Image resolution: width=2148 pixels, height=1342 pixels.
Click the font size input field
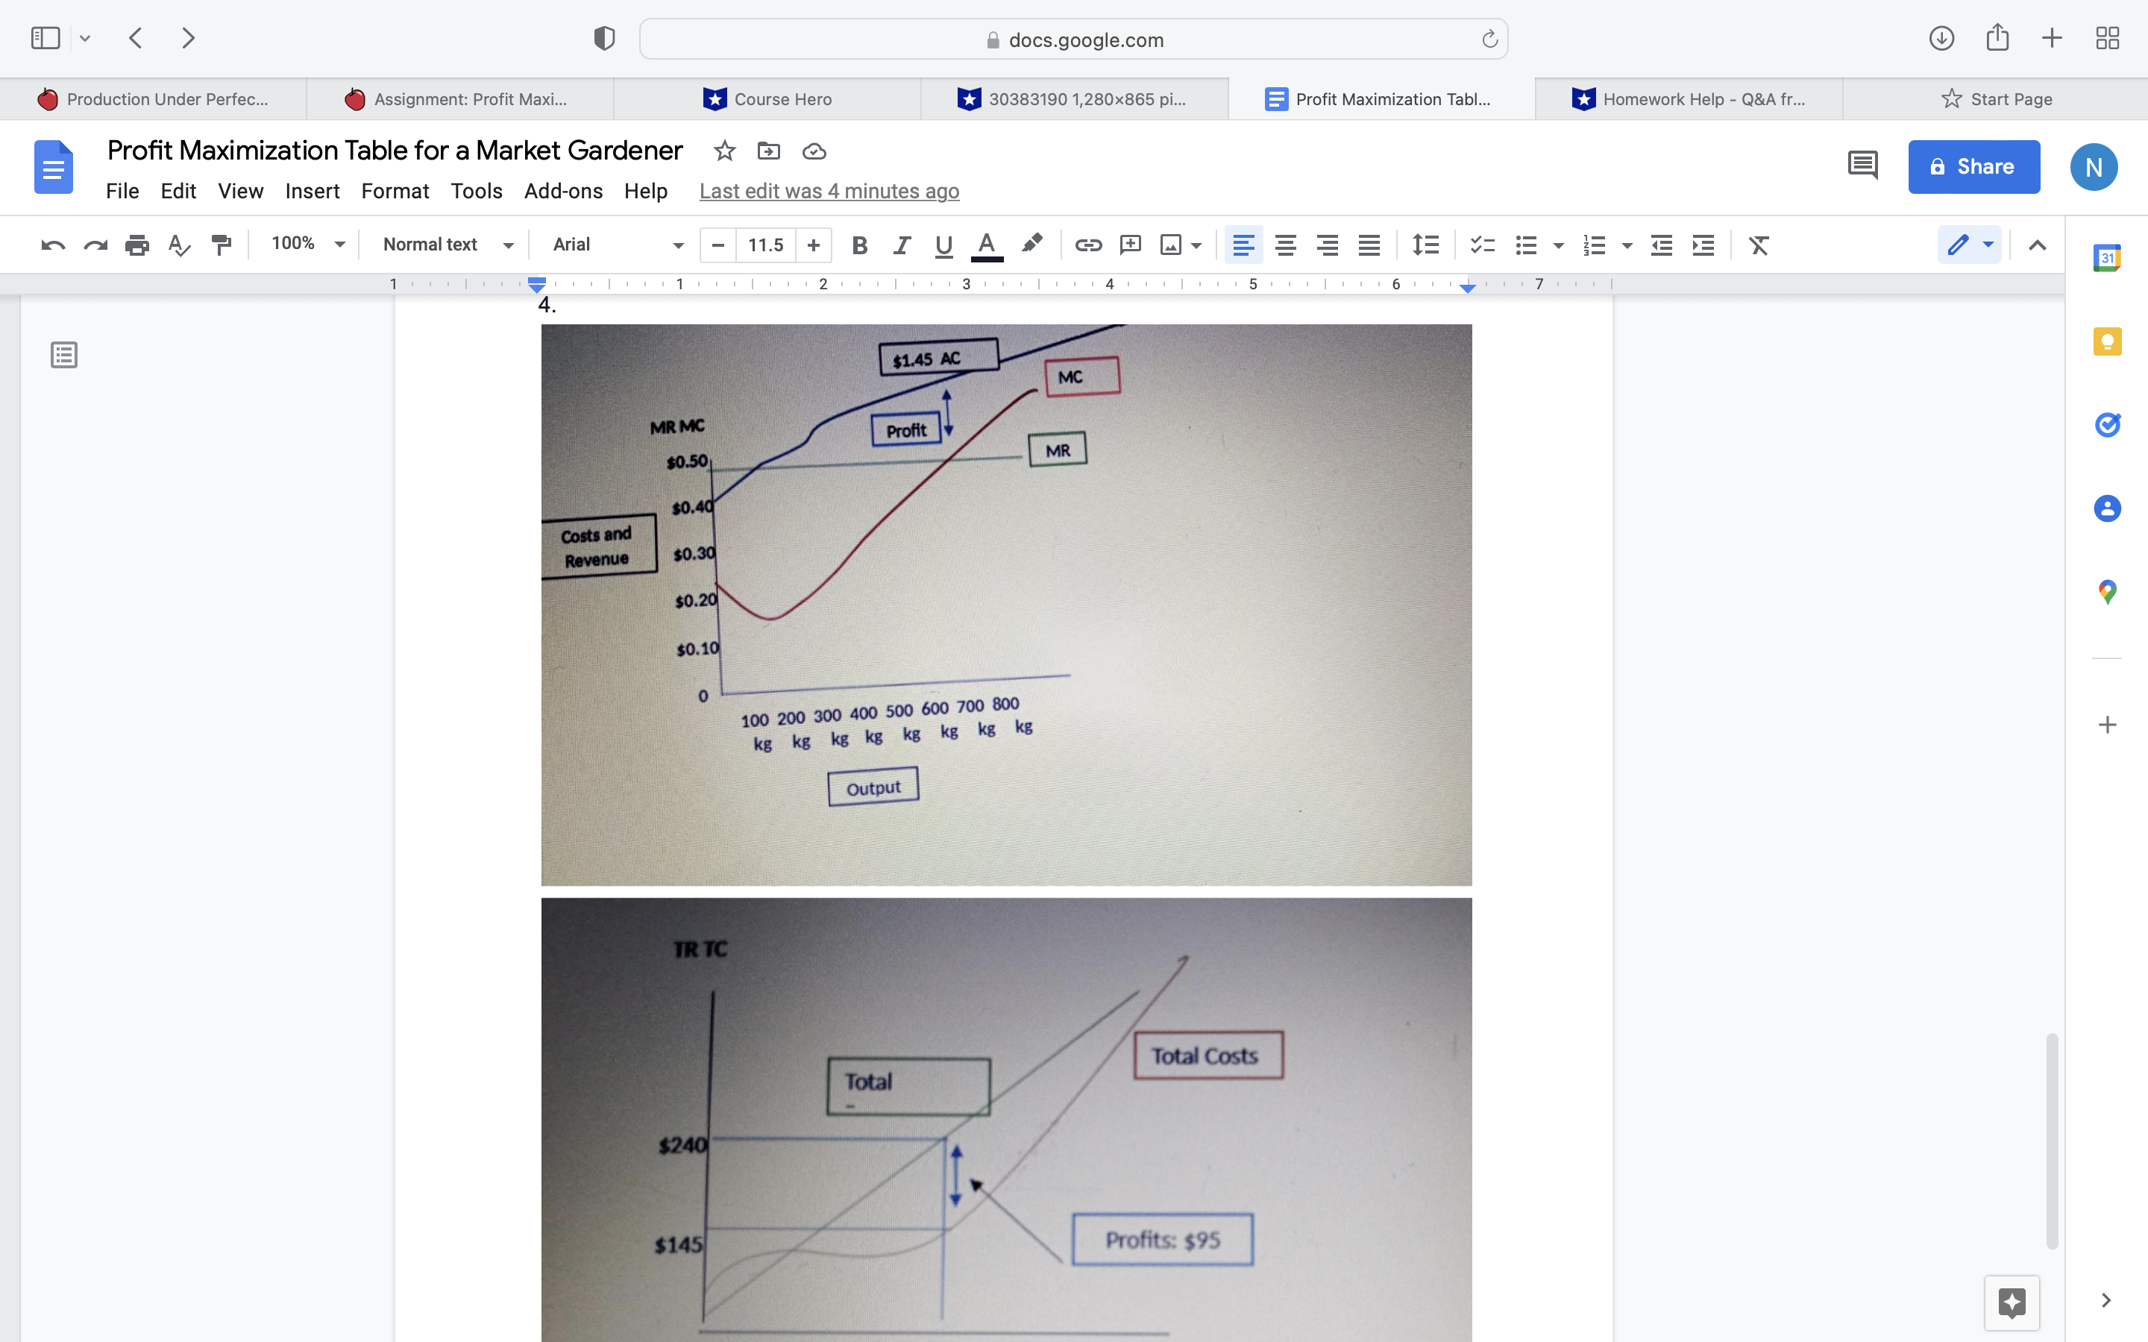pyautogui.click(x=765, y=245)
